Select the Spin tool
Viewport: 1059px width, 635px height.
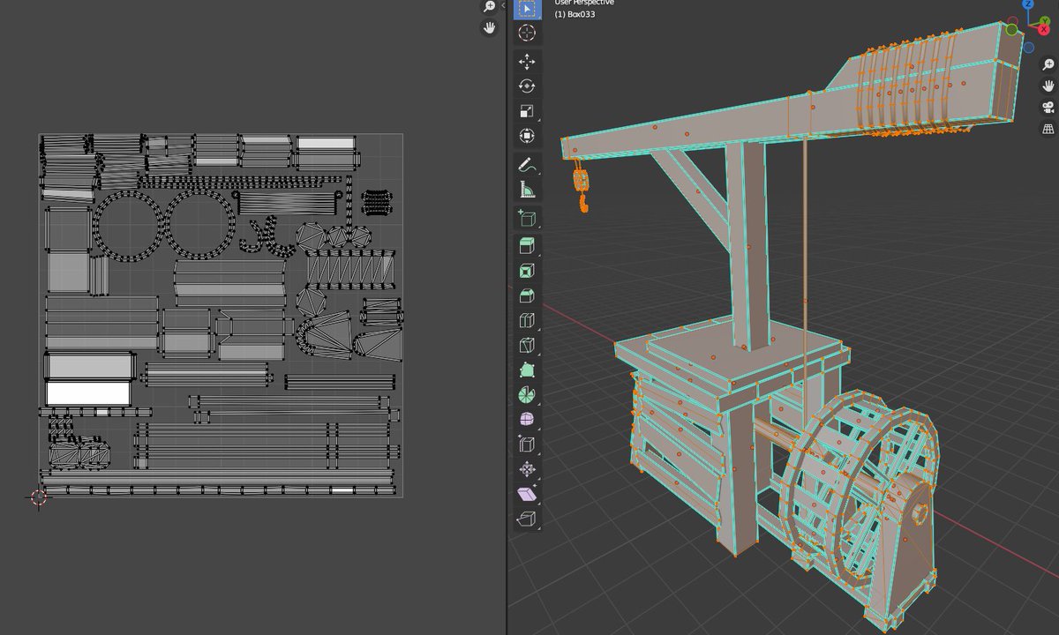(527, 394)
